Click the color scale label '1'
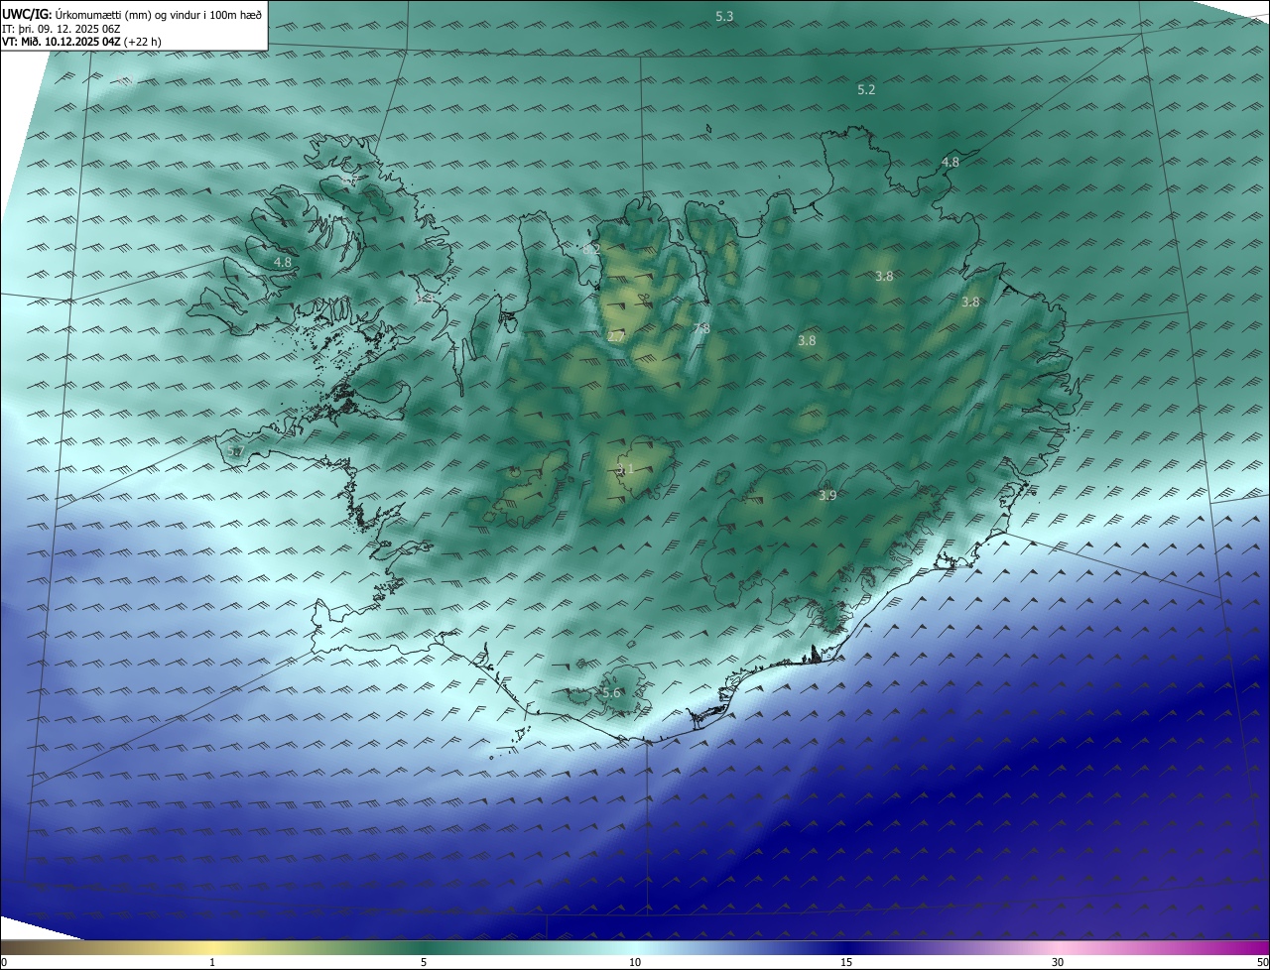Screen dimensions: 1270x970 (212, 962)
